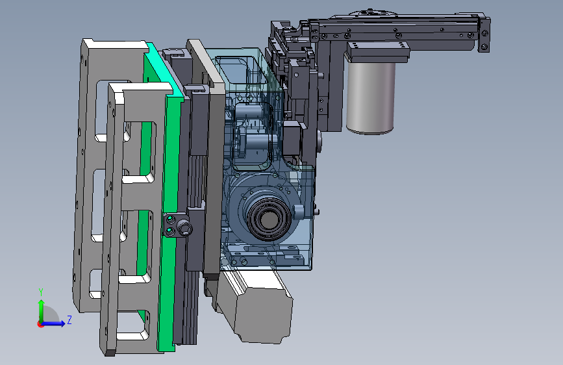Click the green Y axis arrow of the triad

tap(42, 310)
